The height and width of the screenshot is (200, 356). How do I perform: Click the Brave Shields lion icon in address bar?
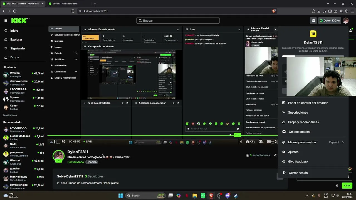click(x=274, y=11)
